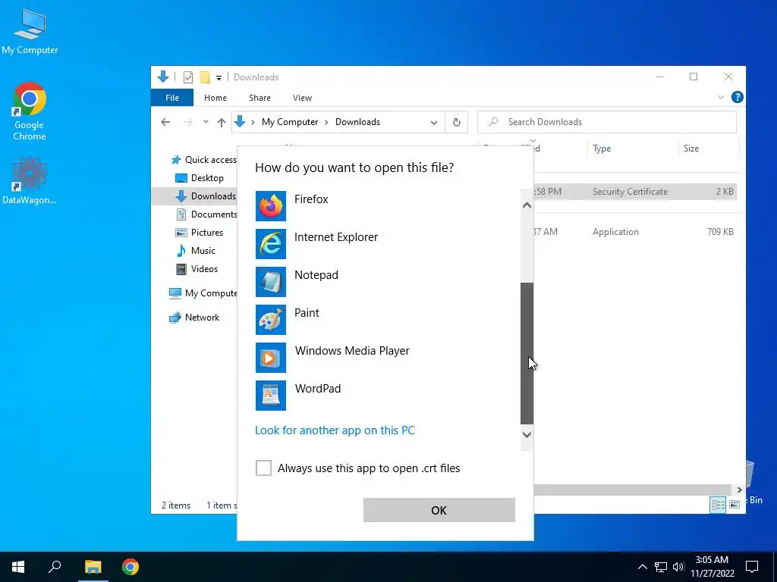Switch to the large icons view layout icon
The width and height of the screenshot is (777, 582).
click(735, 504)
